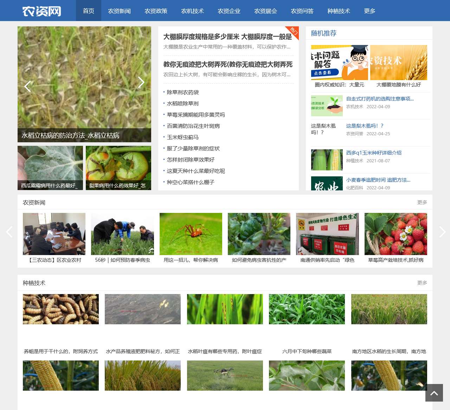
Task: Open banner caption 水稻立枯病的防治方法
Action: click(x=71, y=136)
